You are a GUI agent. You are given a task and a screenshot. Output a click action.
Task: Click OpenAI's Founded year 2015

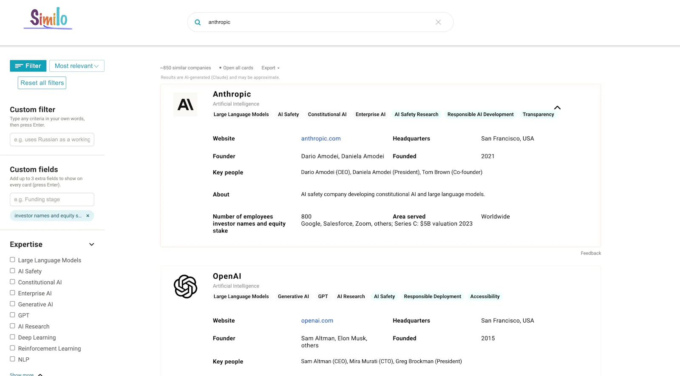pos(488,339)
